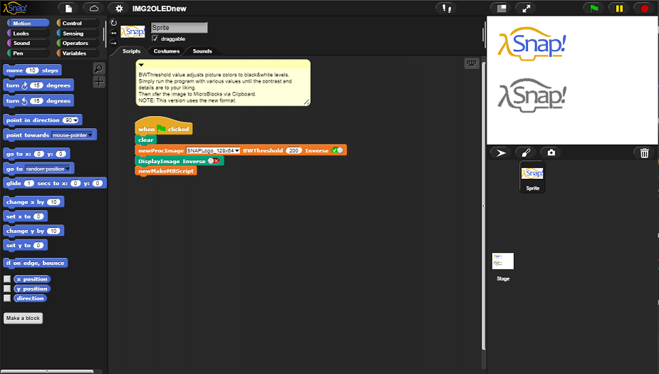Click the move 10 steps block
The height and width of the screenshot is (374, 659).
coord(32,71)
